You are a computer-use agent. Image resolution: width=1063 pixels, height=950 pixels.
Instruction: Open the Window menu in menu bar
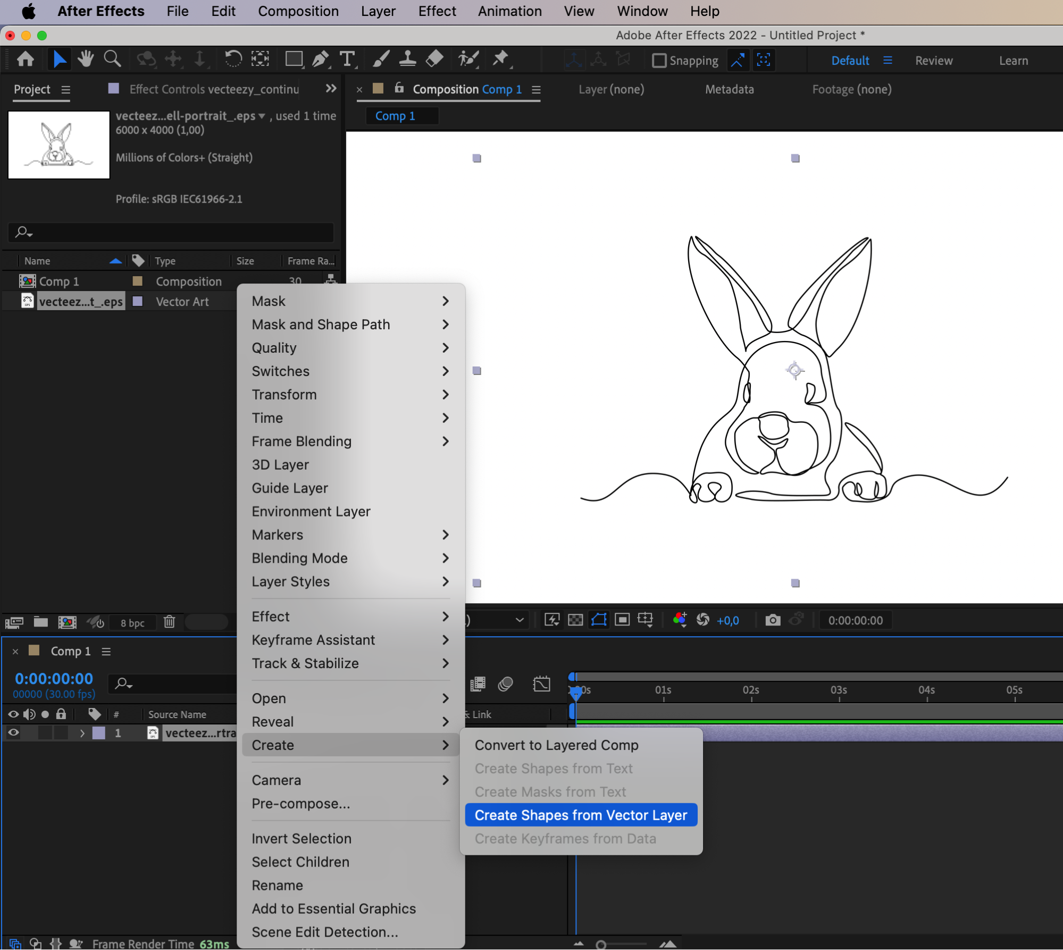[642, 11]
